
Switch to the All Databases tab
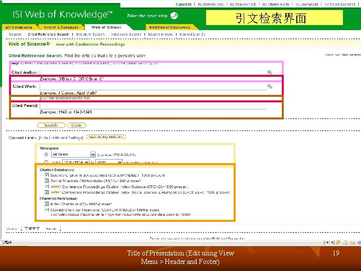click(x=19, y=27)
